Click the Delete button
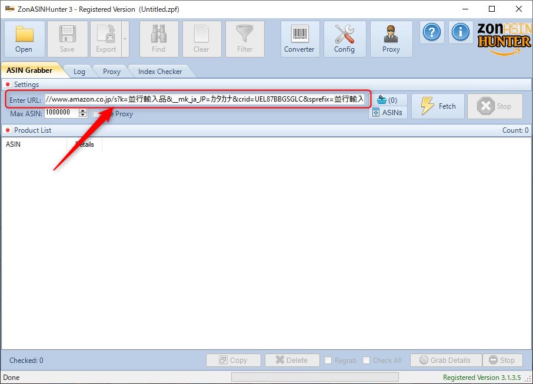533x384 pixels. click(x=292, y=361)
